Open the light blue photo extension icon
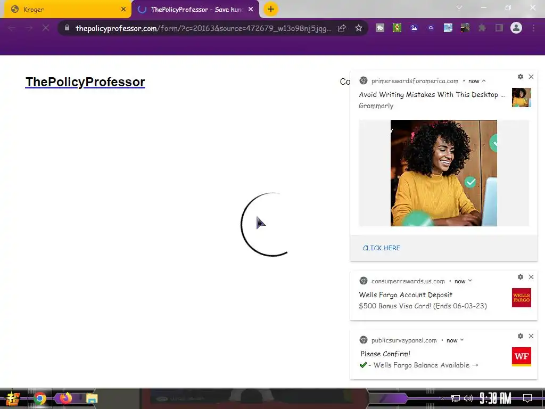Screen dimensions: 545x409 tap(448, 28)
